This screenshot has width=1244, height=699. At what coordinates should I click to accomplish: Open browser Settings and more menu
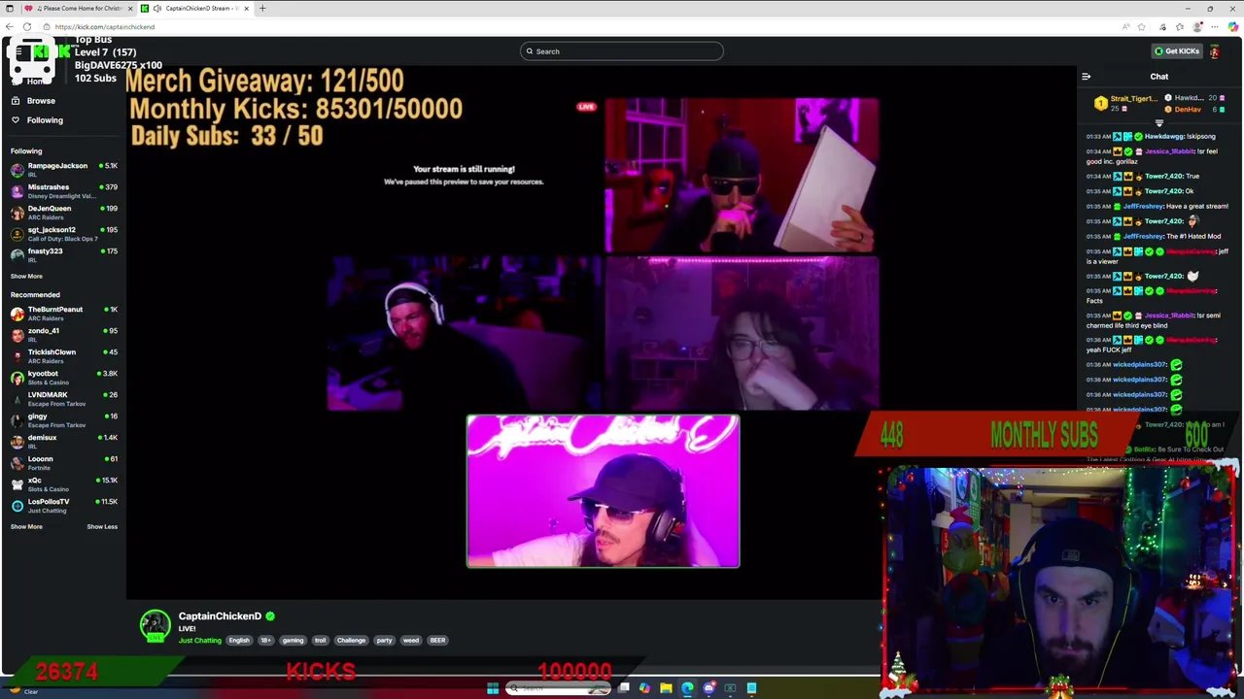[1215, 27]
